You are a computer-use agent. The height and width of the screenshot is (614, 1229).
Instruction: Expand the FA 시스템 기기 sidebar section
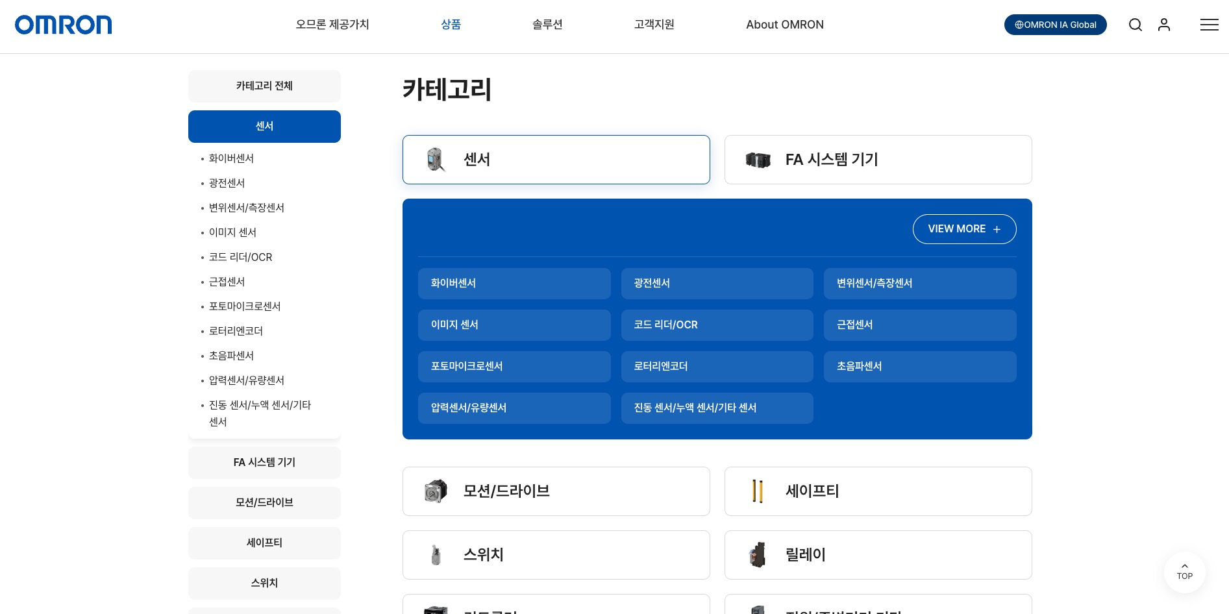click(264, 462)
